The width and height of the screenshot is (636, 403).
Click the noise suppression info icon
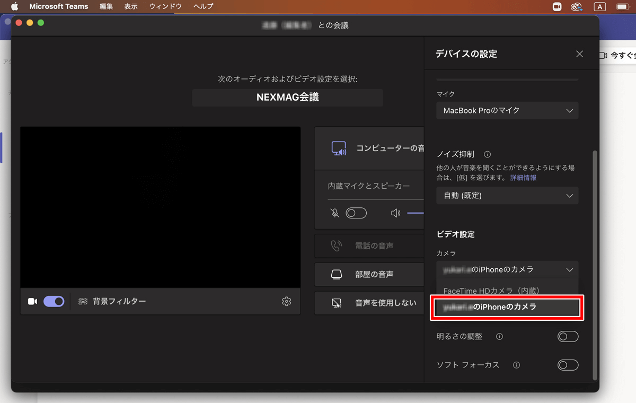(x=487, y=154)
